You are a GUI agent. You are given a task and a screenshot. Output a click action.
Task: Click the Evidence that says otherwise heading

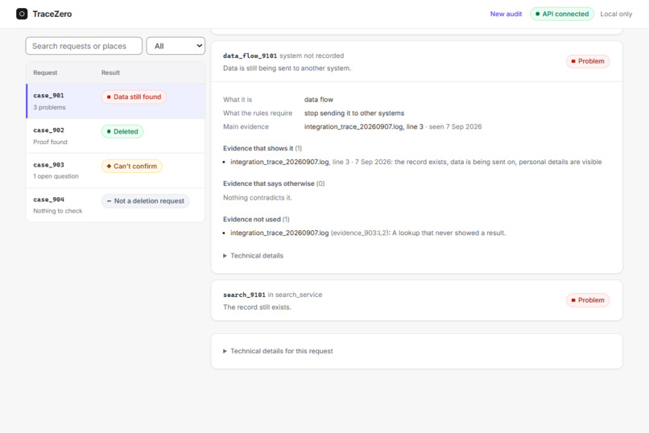click(274, 184)
